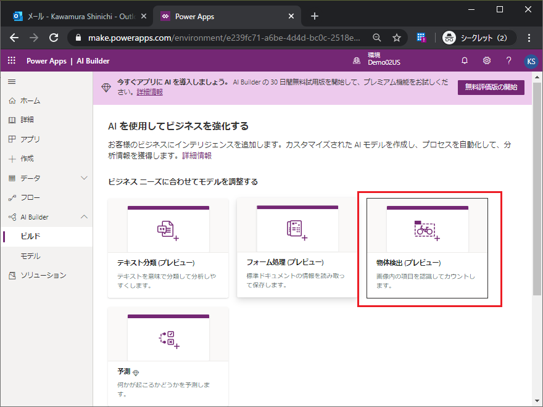Open the help question mark icon
Viewport: 543px width, 407px height.
(x=508, y=60)
